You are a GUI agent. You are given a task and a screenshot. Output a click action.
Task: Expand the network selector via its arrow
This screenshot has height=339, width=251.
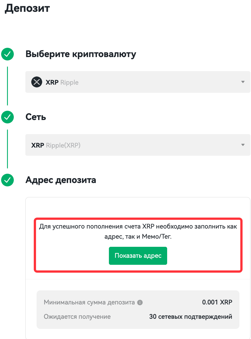click(243, 145)
